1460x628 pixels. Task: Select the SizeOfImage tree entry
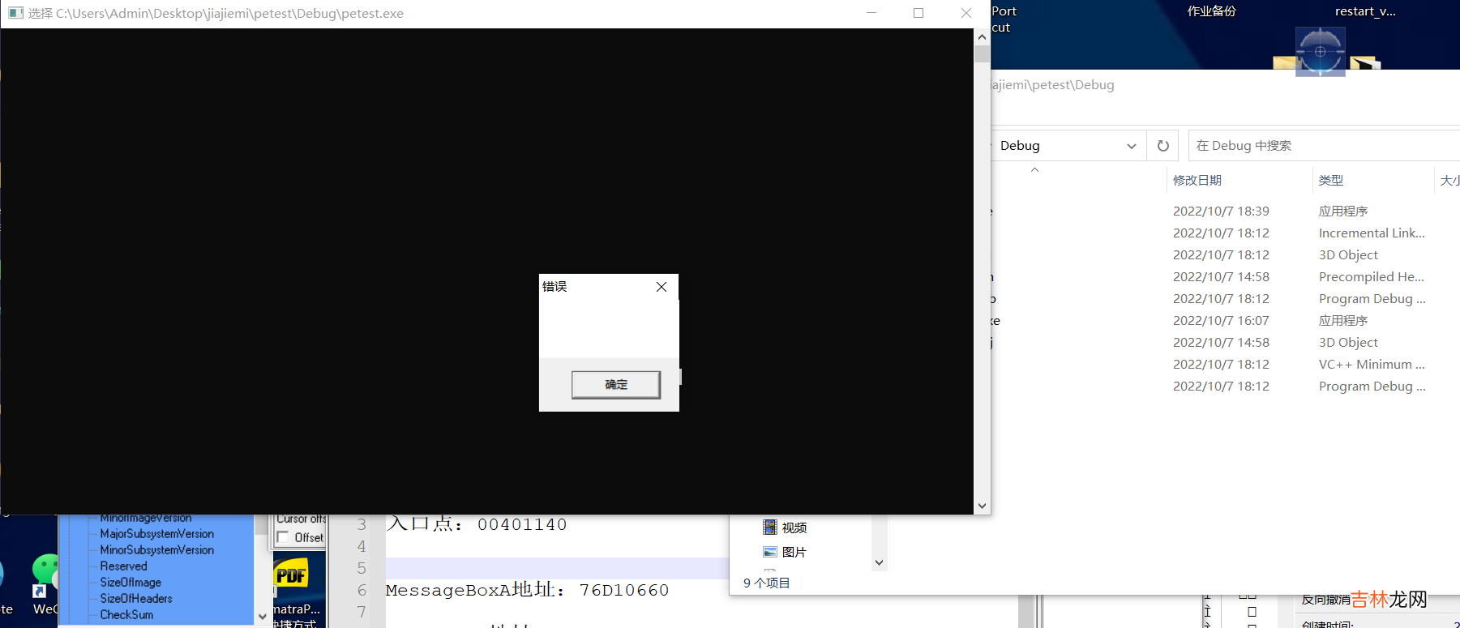click(131, 582)
